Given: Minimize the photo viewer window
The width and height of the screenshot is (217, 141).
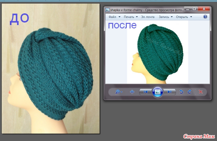Looking at the screenshot, I should click(x=187, y=9).
